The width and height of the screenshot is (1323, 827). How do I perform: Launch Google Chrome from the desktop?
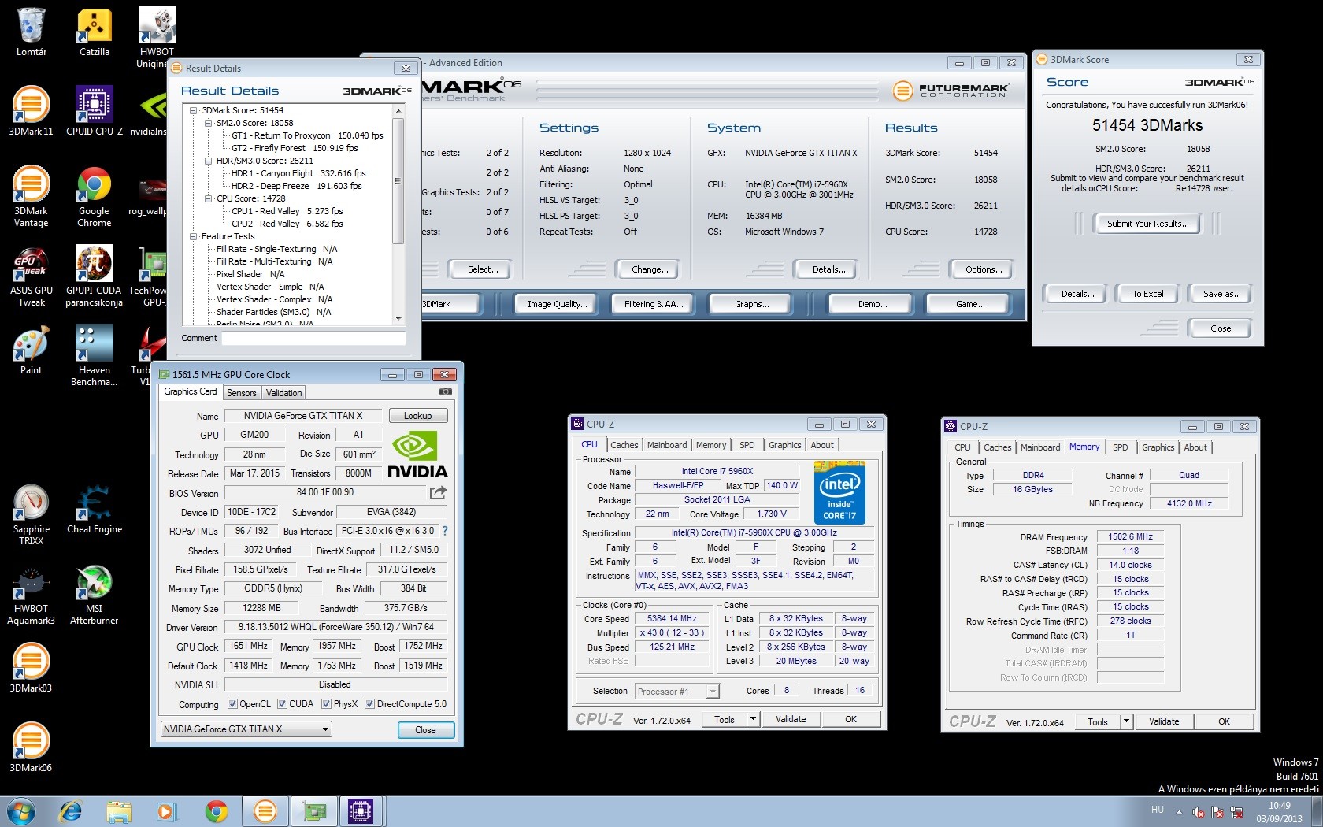[x=94, y=197]
